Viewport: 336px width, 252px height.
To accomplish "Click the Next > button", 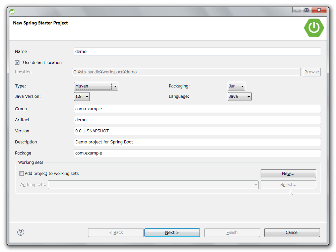I will point(172,233).
